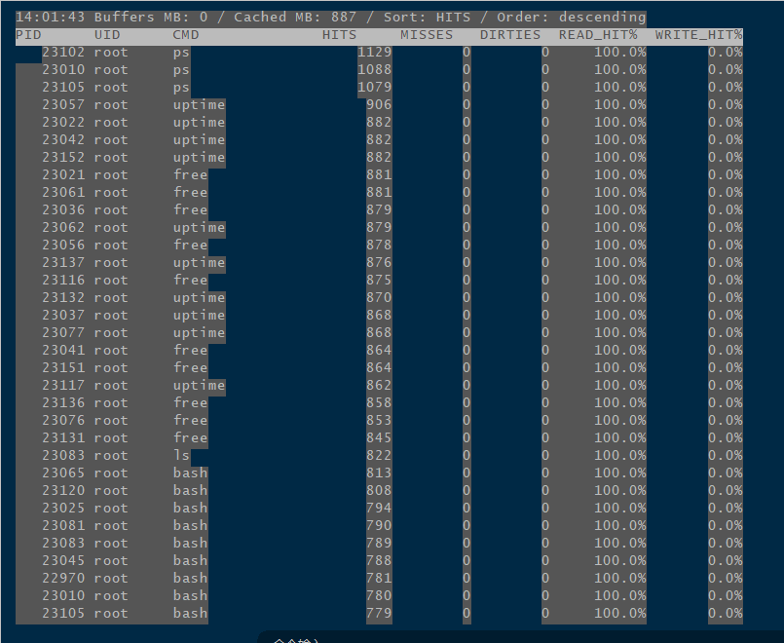
Task: Select PID 23057 running uptime
Action: coord(63,105)
